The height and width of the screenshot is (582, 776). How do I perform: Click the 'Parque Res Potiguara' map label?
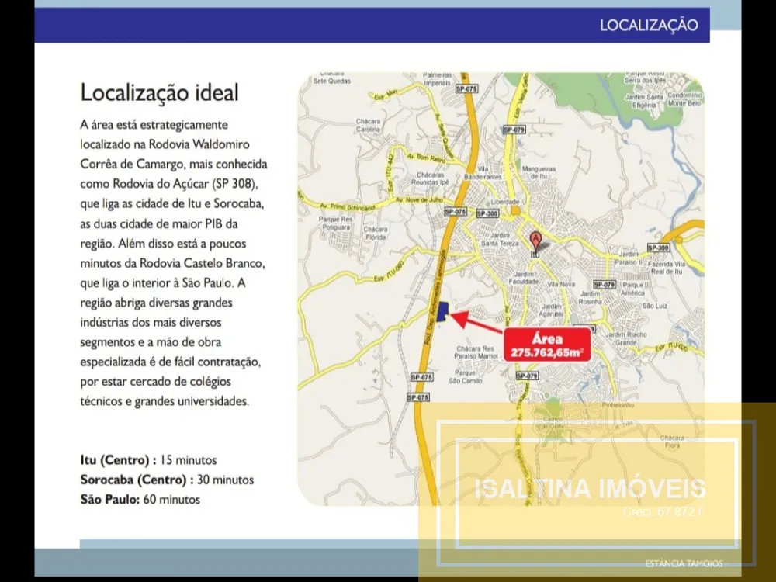click(335, 223)
